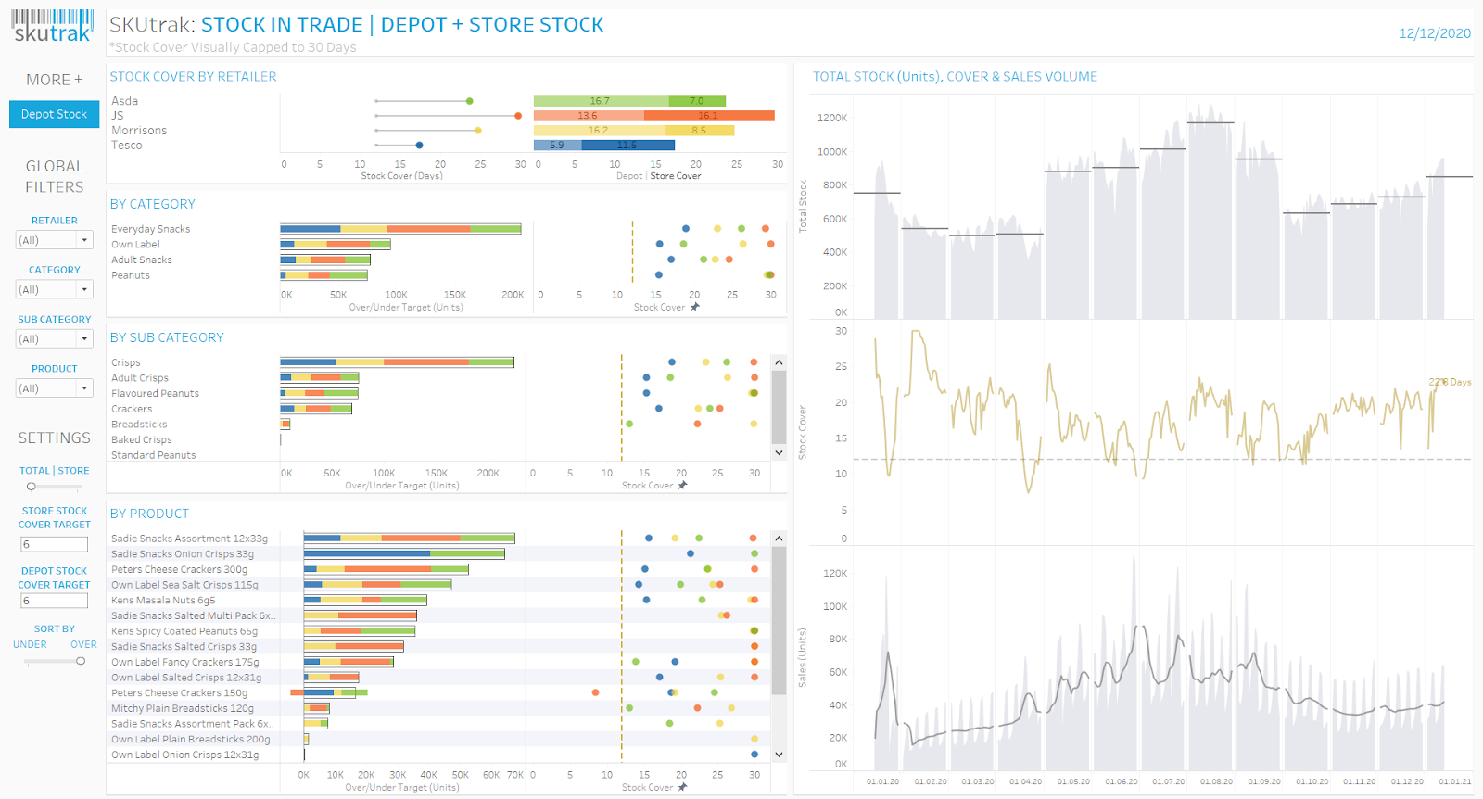Click the 22.8 Days stock cover label
Screen dimensions: 1483x799
click(x=1450, y=382)
